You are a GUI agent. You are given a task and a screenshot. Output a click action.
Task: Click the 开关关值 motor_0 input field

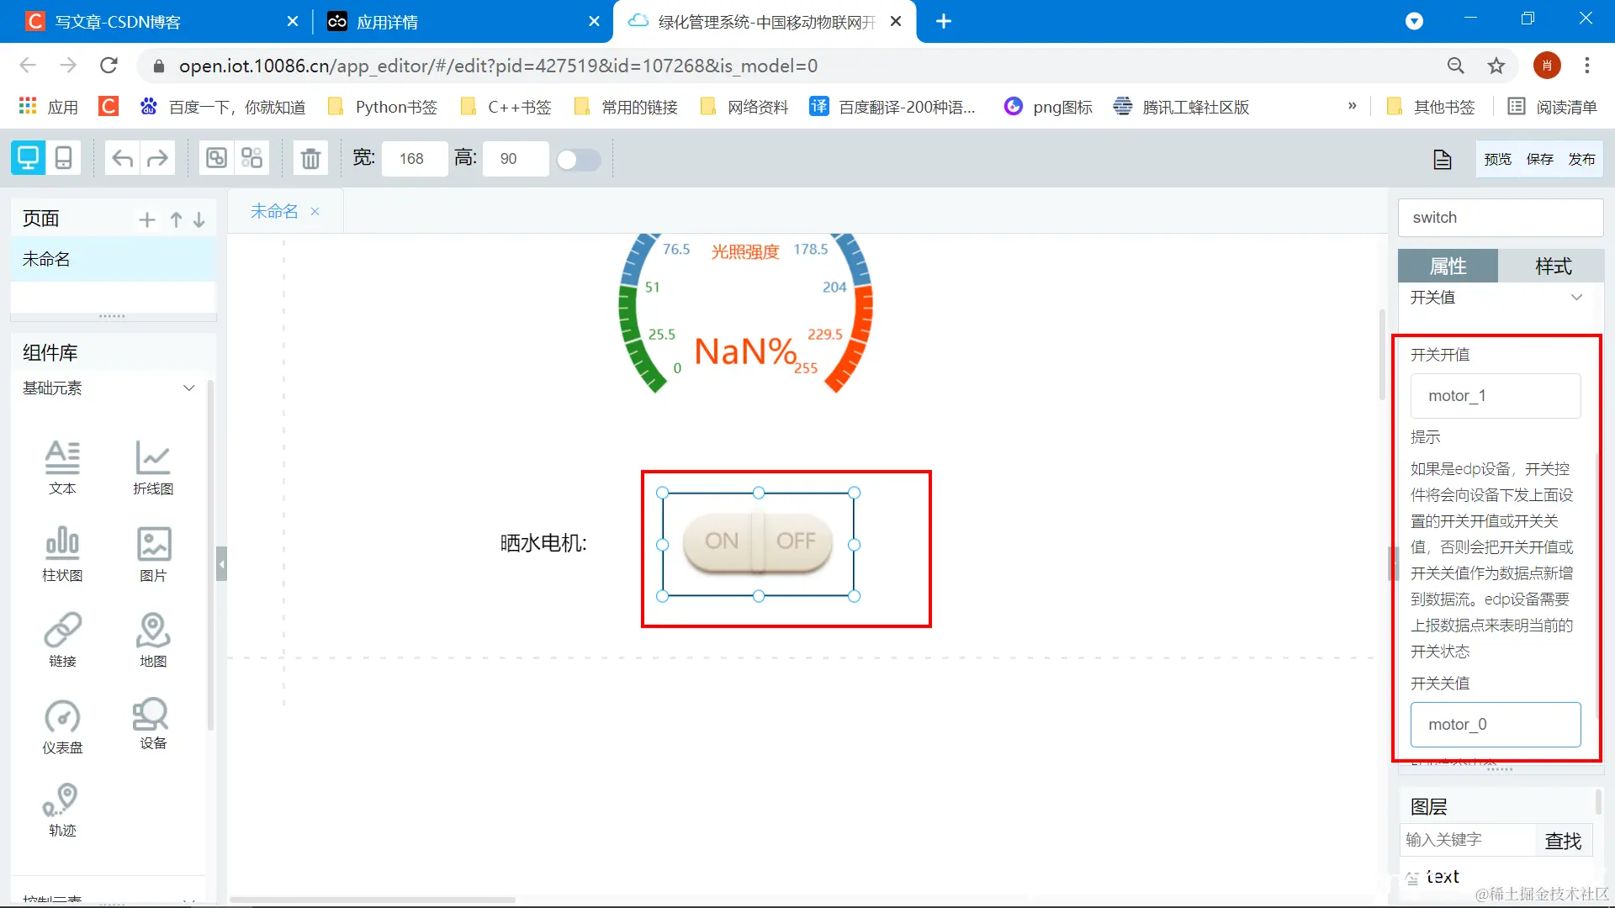click(1495, 725)
